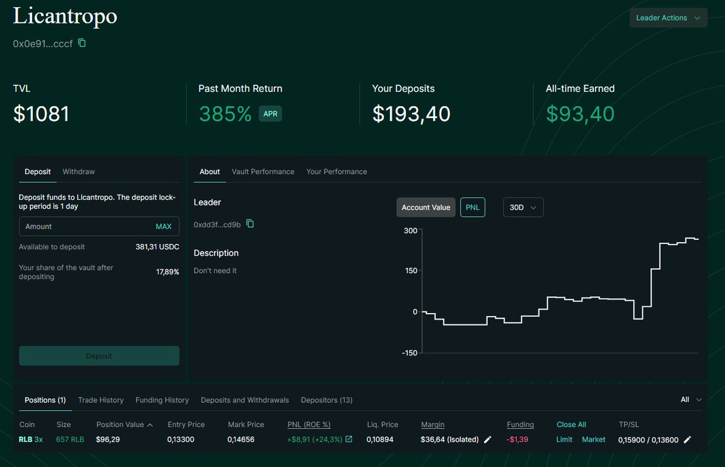The image size is (725, 467).
Task: Click the Your Deposits $193,40 value
Action: 411,114
